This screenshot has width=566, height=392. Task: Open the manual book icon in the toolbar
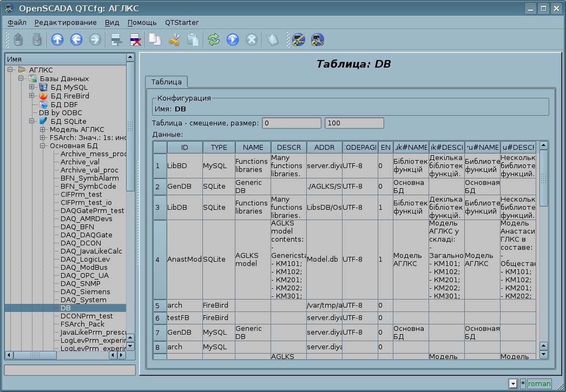click(x=272, y=39)
